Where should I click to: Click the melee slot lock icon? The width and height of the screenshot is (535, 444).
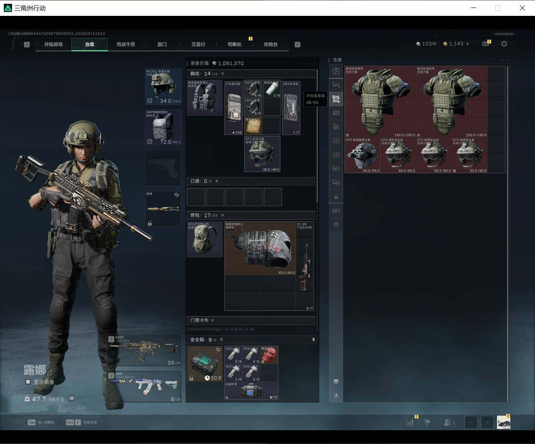coord(150,223)
